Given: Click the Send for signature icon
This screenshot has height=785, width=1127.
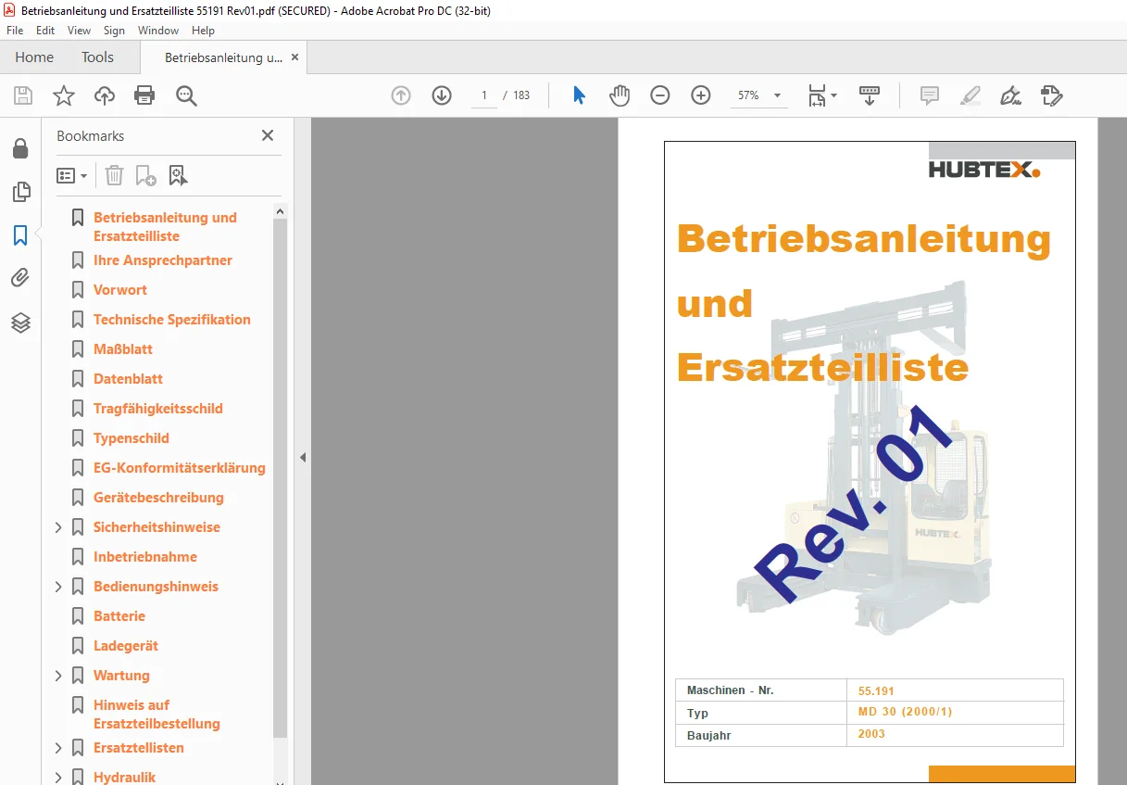Looking at the screenshot, I should click(1051, 95).
